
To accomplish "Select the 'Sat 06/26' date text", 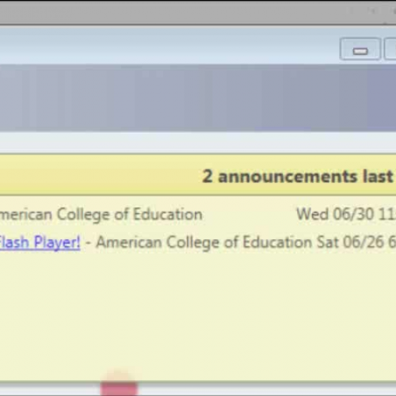I will click(x=350, y=242).
